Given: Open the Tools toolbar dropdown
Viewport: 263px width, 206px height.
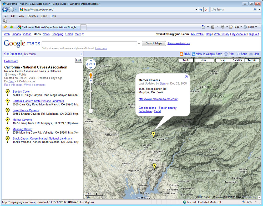Looking at the screenshot, I should point(250,27).
